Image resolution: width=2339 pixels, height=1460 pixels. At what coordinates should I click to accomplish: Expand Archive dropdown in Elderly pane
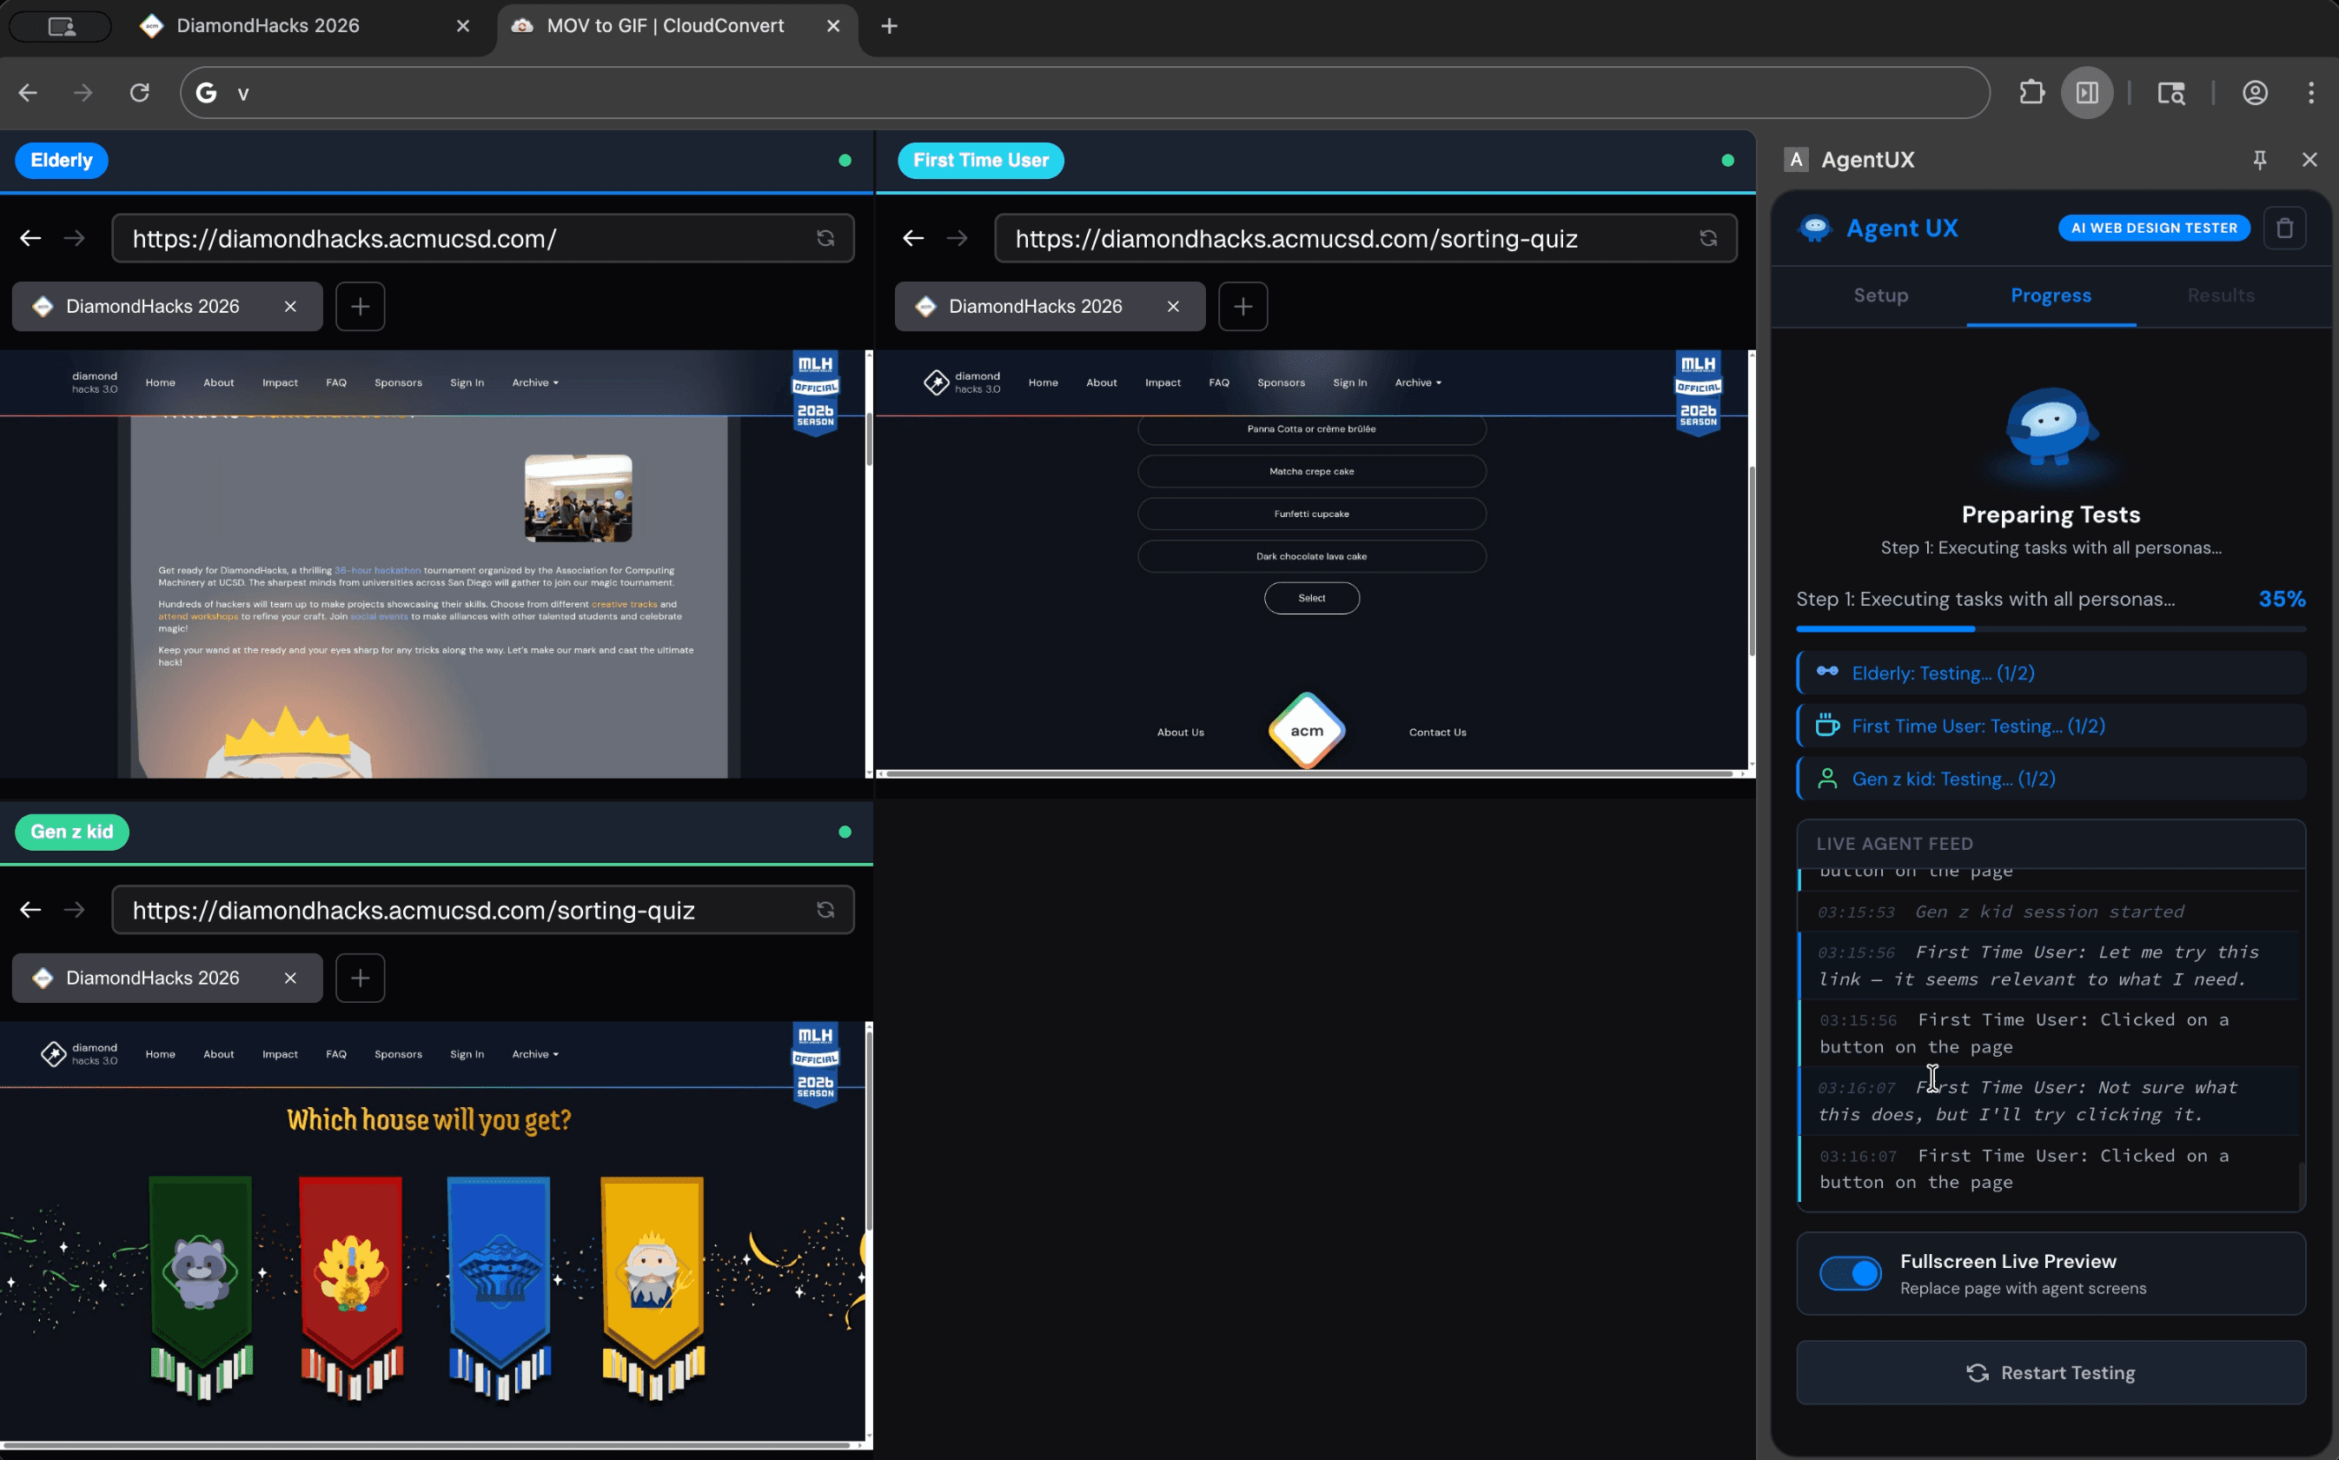tap(535, 382)
